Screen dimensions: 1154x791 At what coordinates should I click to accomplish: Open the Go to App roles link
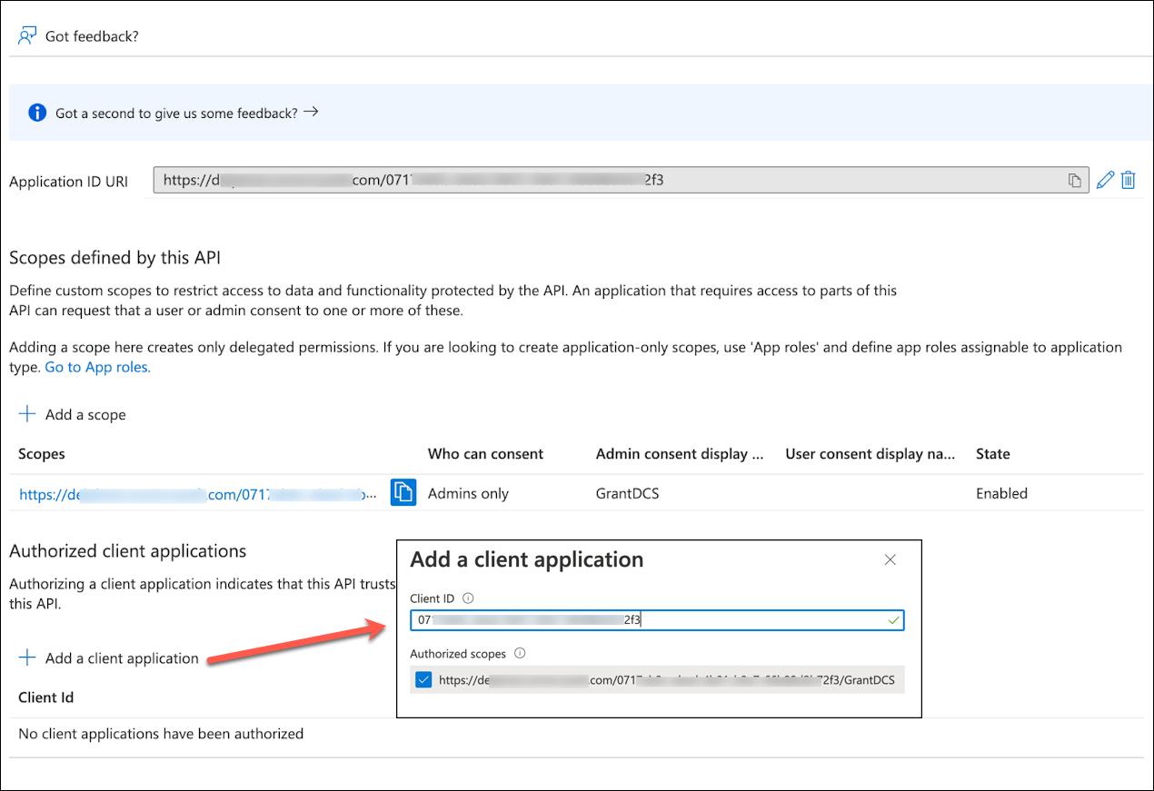tap(97, 367)
